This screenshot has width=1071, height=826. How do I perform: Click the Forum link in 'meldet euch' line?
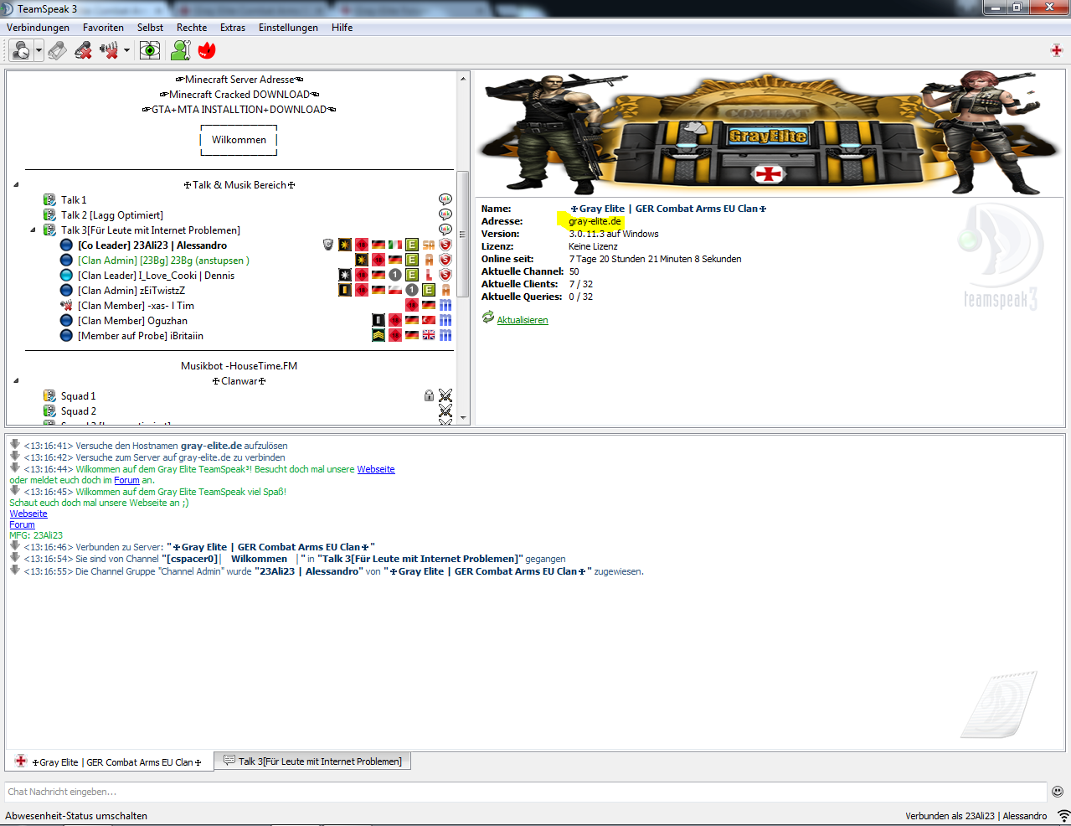[x=126, y=481]
